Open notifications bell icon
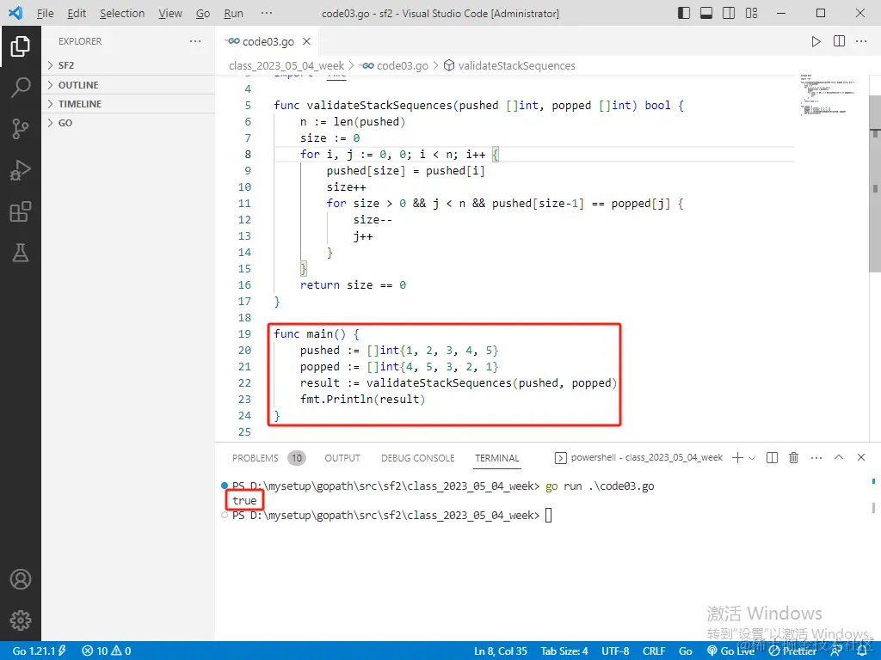 (x=861, y=651)
